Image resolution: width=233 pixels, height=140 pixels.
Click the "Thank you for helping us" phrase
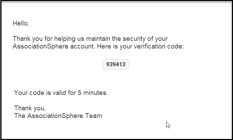pos(48,39)
